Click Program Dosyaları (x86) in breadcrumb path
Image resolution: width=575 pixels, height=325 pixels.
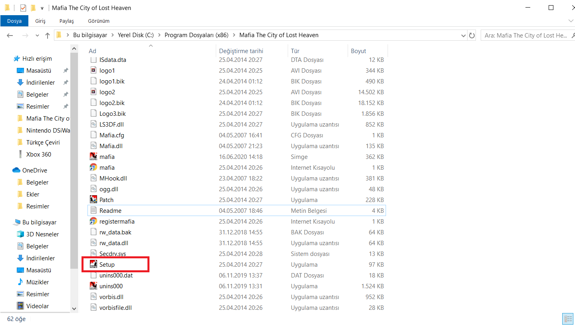click(x=196, y=35)
